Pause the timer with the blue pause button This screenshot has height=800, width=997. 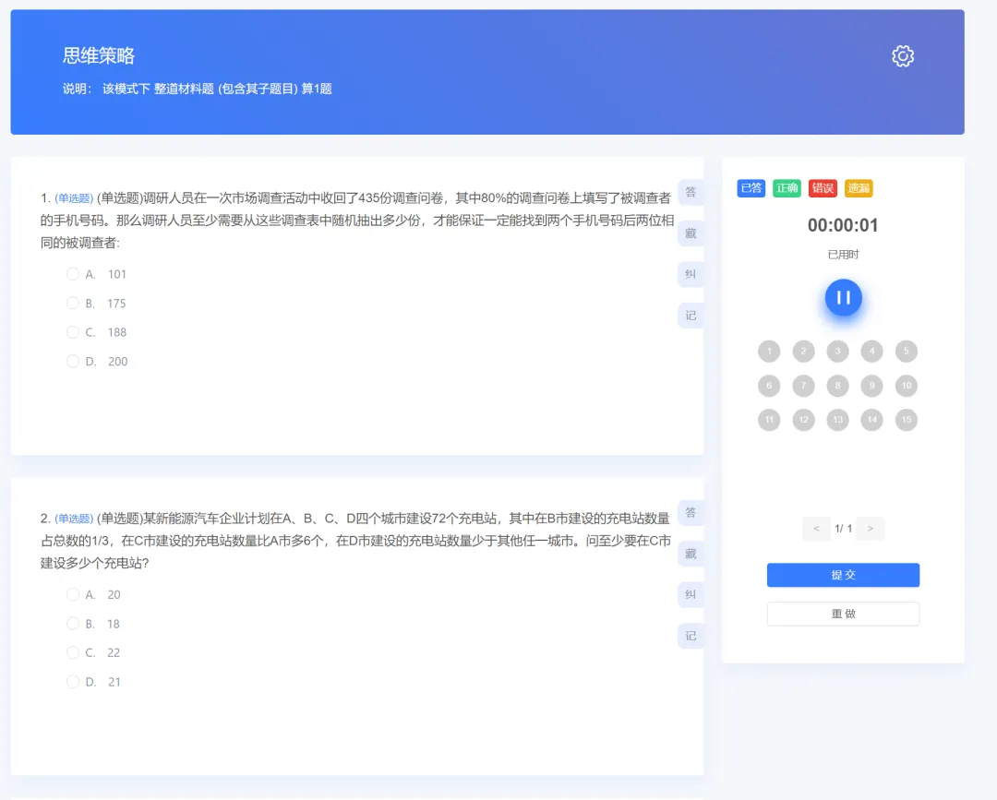click(843, 297)
